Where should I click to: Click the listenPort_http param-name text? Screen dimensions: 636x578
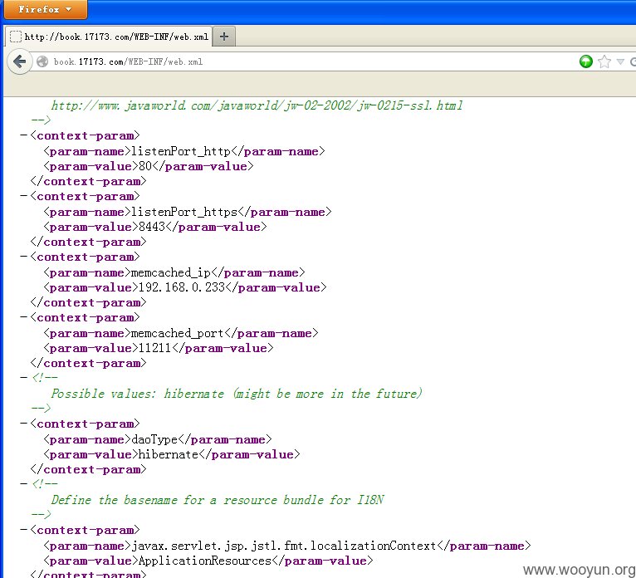(x=181, y=151)
